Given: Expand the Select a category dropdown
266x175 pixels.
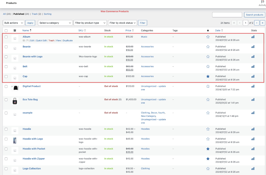Looking at the screenshot, I should [x=55, y=23].
